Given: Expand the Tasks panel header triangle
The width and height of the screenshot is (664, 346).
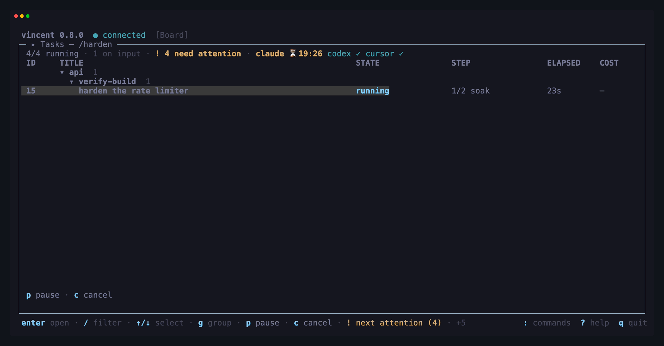Looking at the screenshot, I should [x=33, y=45].
